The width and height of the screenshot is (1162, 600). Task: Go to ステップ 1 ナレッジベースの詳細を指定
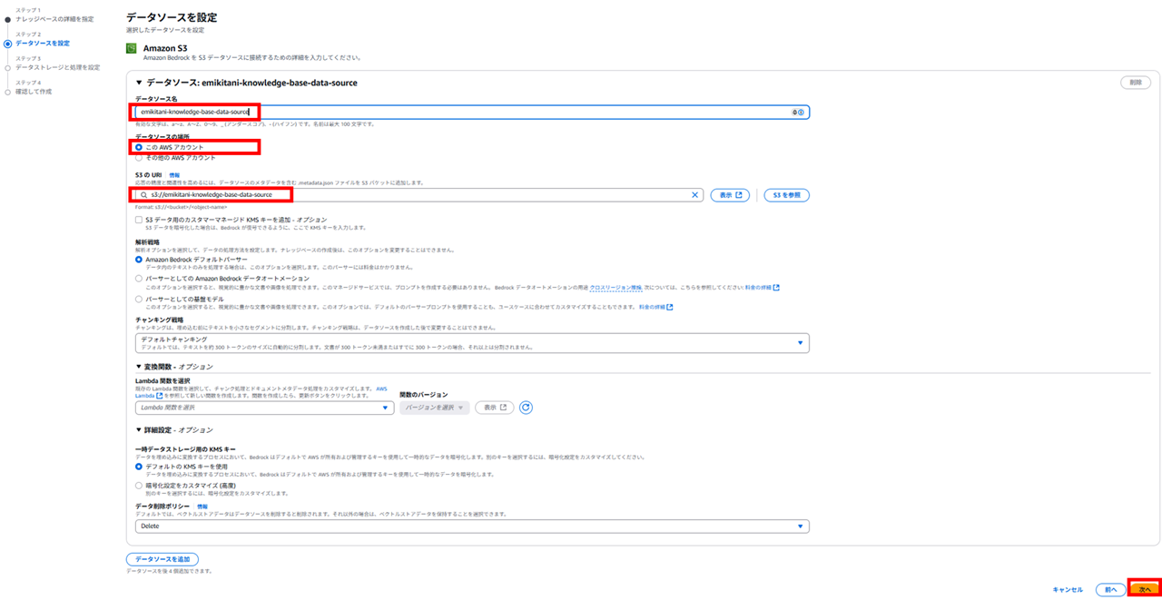54,19
